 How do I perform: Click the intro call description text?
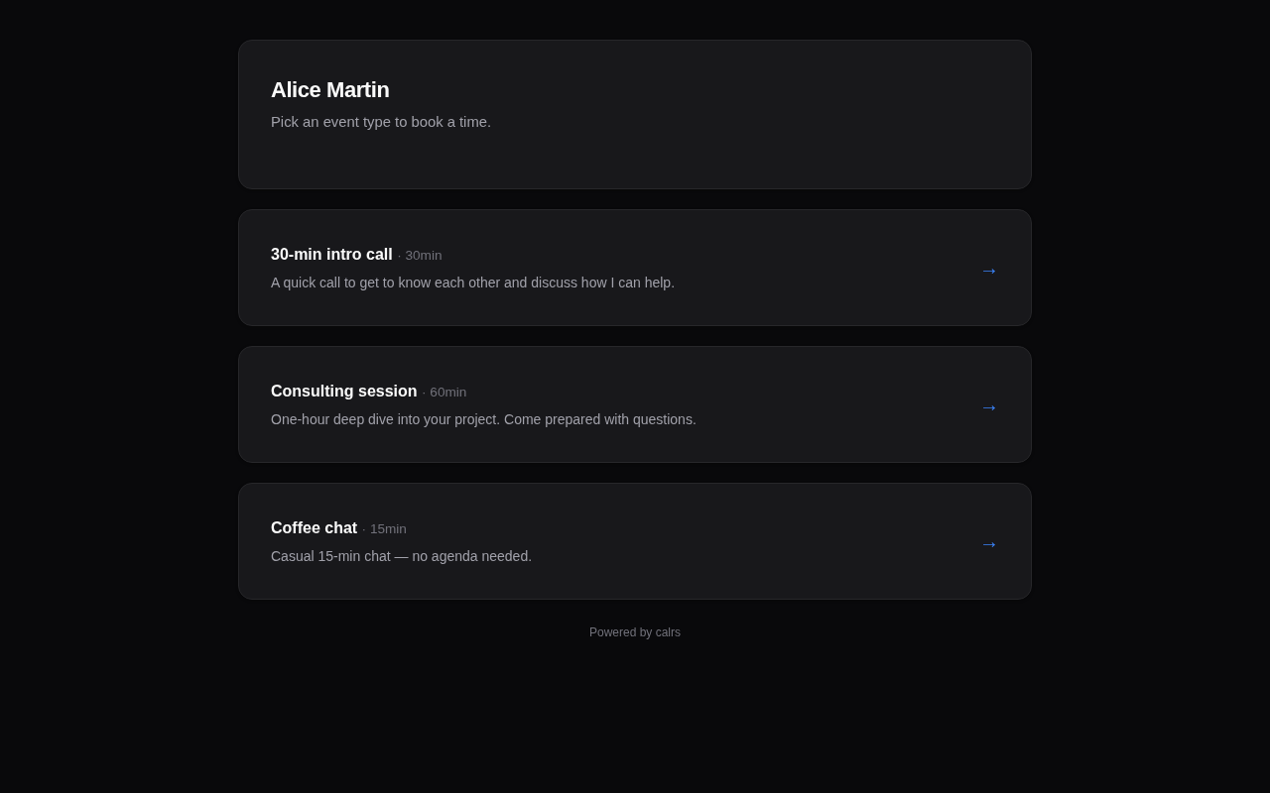click(x=472, y=283)
